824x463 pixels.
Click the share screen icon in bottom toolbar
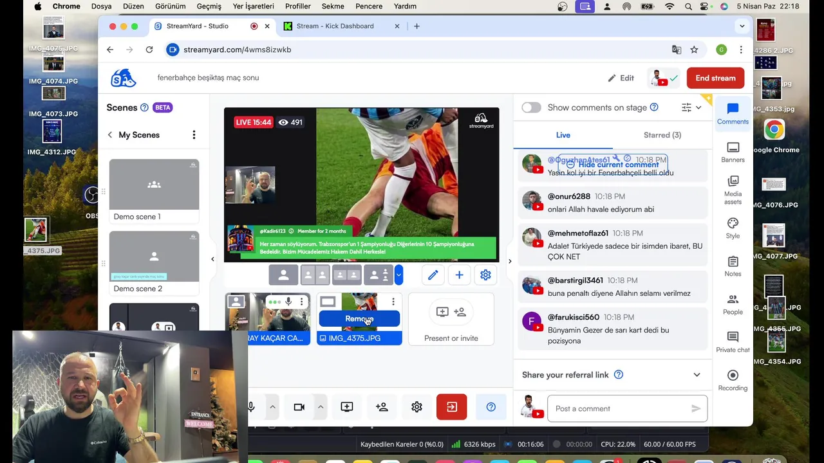tap(347, 407)
